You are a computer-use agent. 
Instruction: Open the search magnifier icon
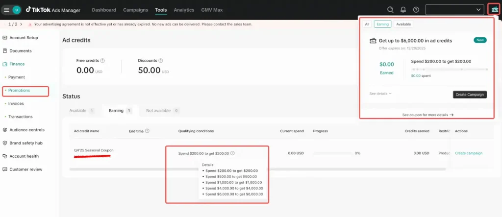pyautogui.click(x=390, y=10)
